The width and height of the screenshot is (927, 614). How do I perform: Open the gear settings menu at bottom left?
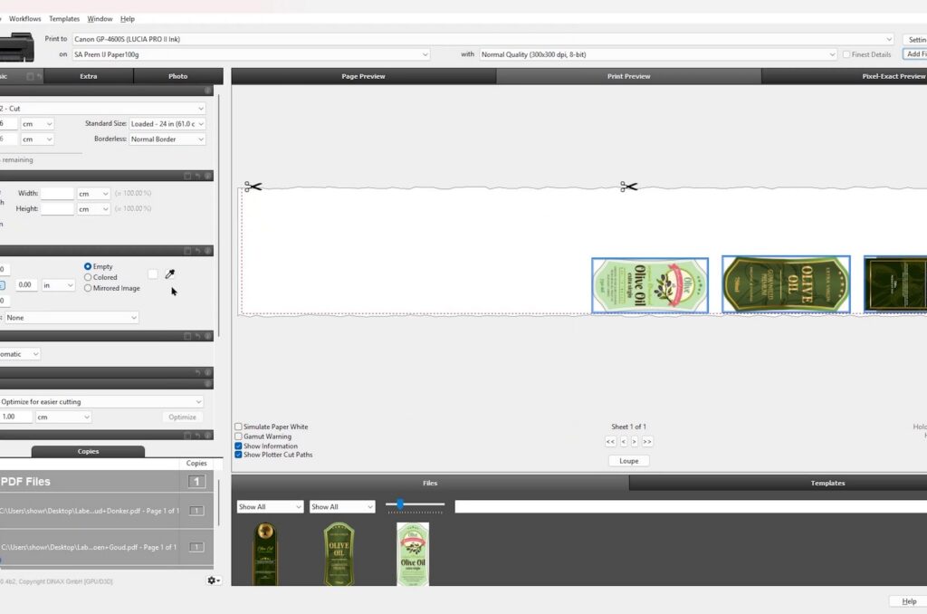click(214, 580)
